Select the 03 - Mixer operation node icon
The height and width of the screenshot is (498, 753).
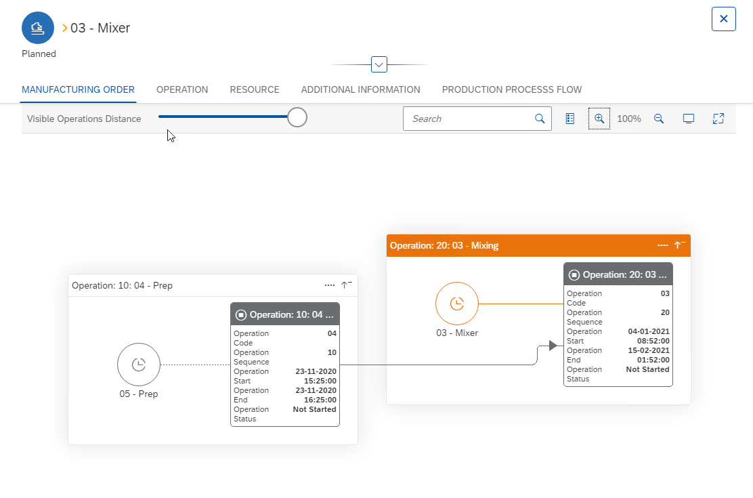pyautogui.click(x=456, y=304)
